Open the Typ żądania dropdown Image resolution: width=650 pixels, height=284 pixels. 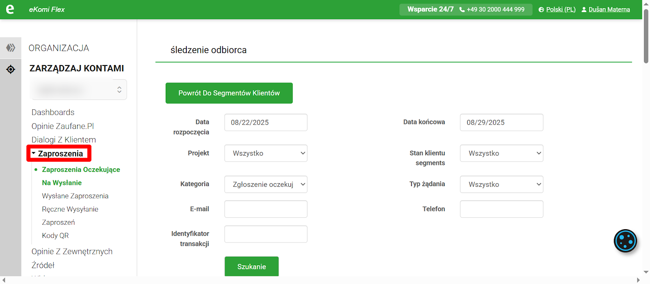tap(501, 184)
